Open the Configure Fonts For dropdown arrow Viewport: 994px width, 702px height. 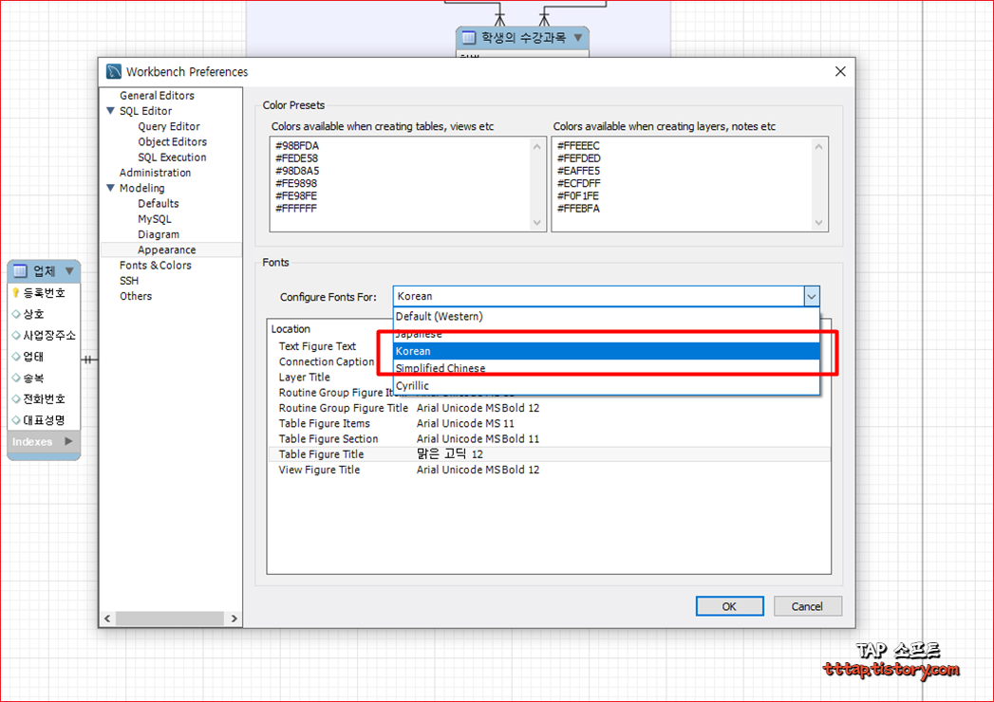(x=812, y=297)
